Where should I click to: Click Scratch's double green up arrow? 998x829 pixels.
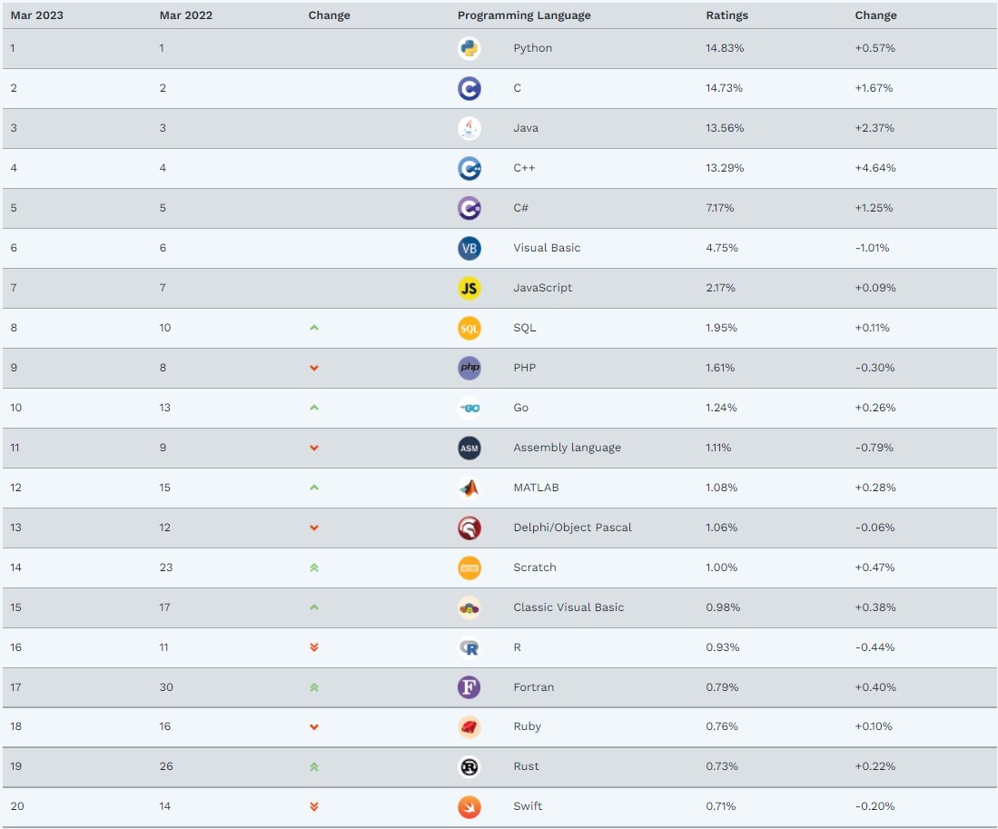pyautogui.click(x=314, y=567)
